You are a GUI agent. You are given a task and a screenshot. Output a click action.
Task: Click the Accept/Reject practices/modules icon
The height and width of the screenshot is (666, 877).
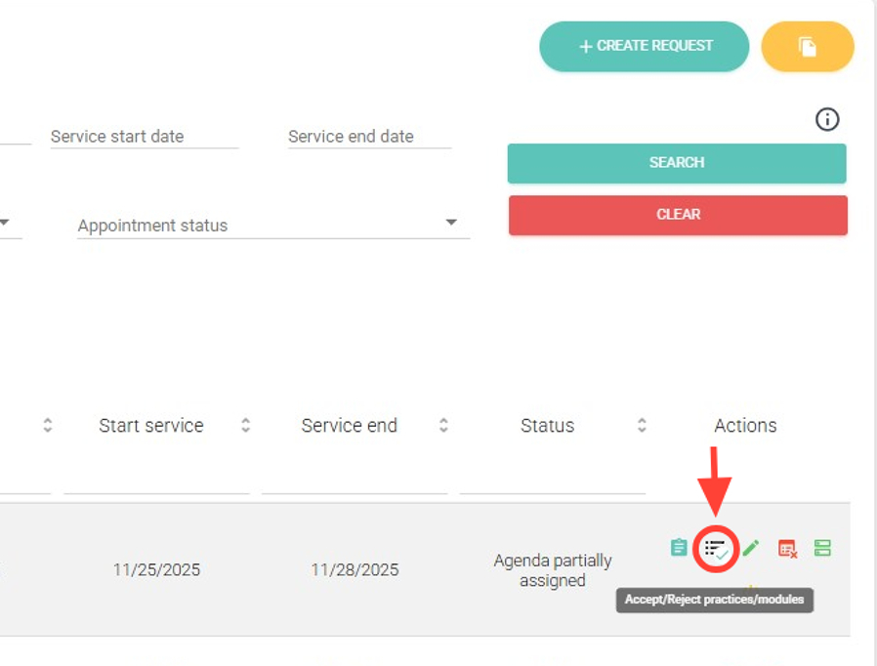716,550
